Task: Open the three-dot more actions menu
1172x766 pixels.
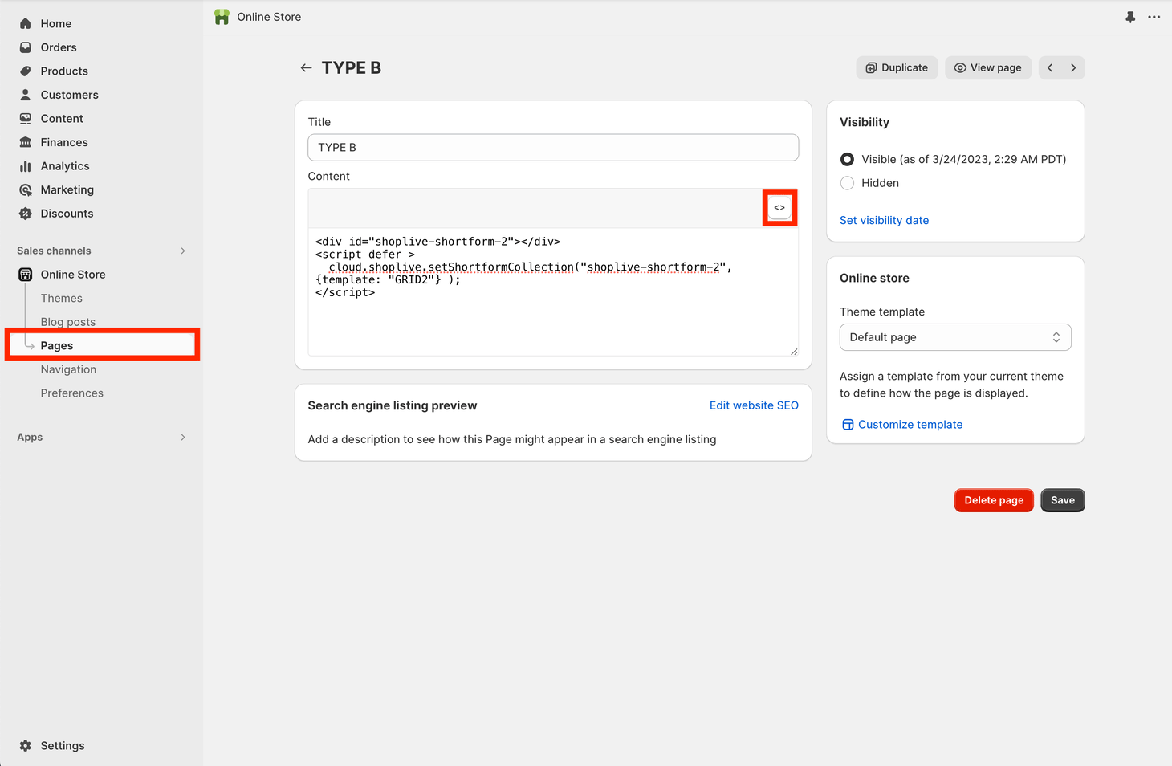Action: 1154,17
